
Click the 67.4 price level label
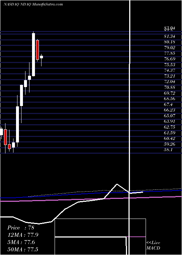point(168,105)
